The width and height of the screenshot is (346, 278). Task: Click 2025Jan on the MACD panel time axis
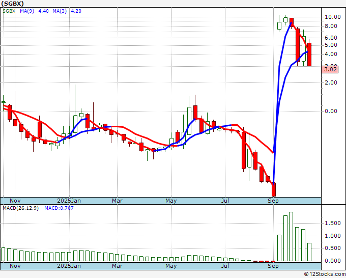coord(69,266)
